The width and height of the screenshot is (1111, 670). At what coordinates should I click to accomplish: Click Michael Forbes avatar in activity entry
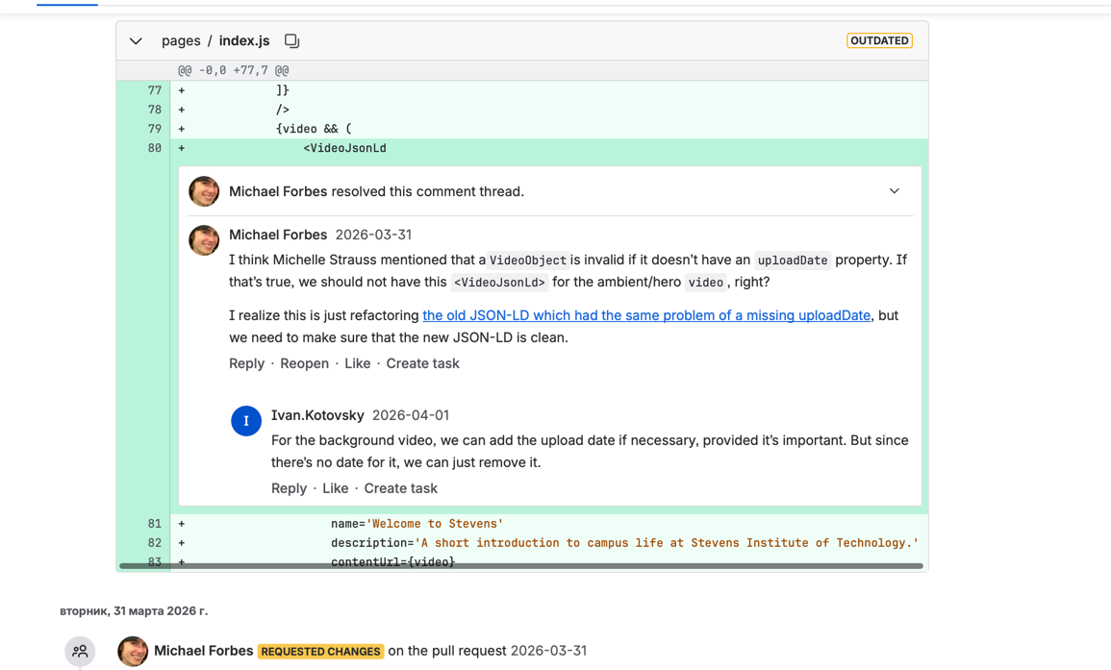click(133, 651)
